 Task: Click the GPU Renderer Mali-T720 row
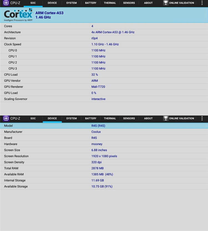click(104, 87)
